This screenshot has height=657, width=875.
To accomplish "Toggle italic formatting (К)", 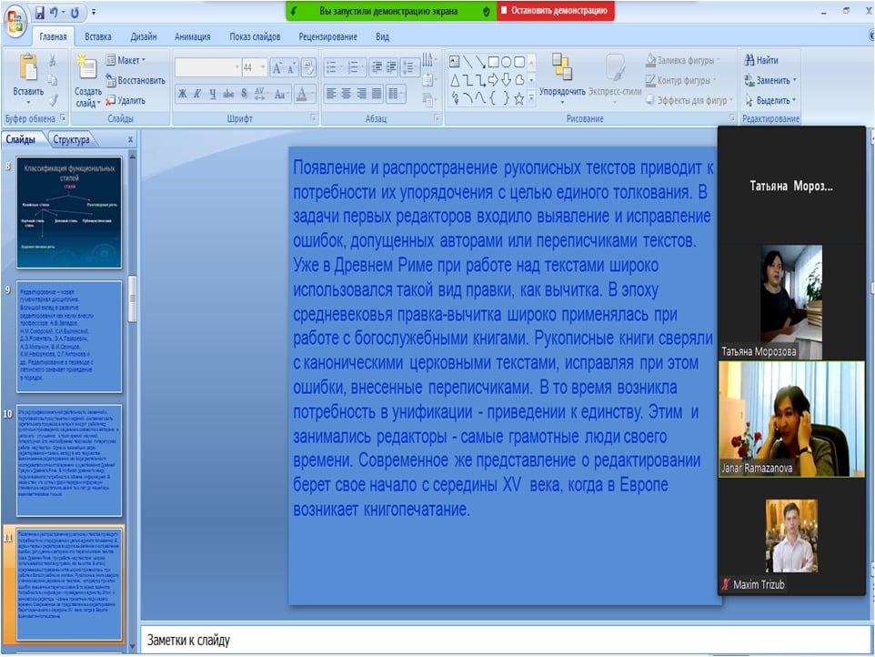I will pyautogui.click(x=197, y=94).
